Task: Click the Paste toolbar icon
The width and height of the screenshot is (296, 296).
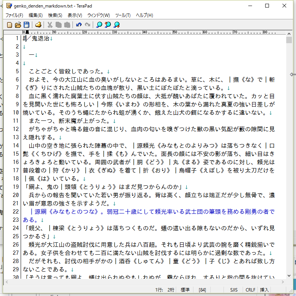Action: pyautogui.click(x=67, y=25)
